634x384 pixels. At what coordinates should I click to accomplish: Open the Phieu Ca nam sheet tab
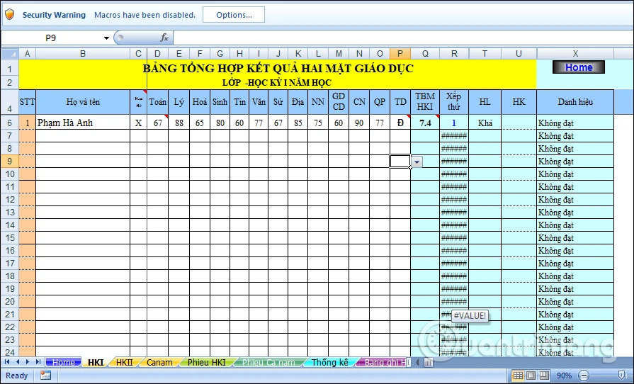[268, 362]
